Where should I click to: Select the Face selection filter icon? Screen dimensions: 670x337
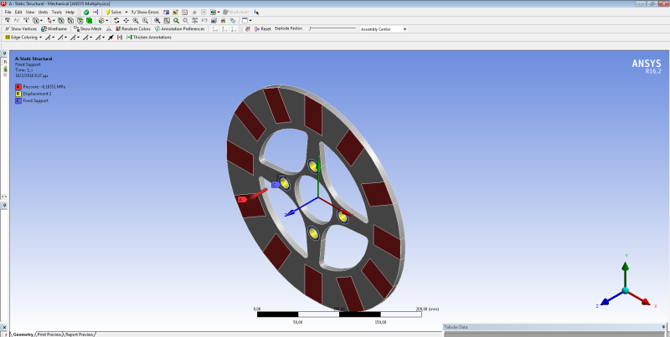[80, 20]
